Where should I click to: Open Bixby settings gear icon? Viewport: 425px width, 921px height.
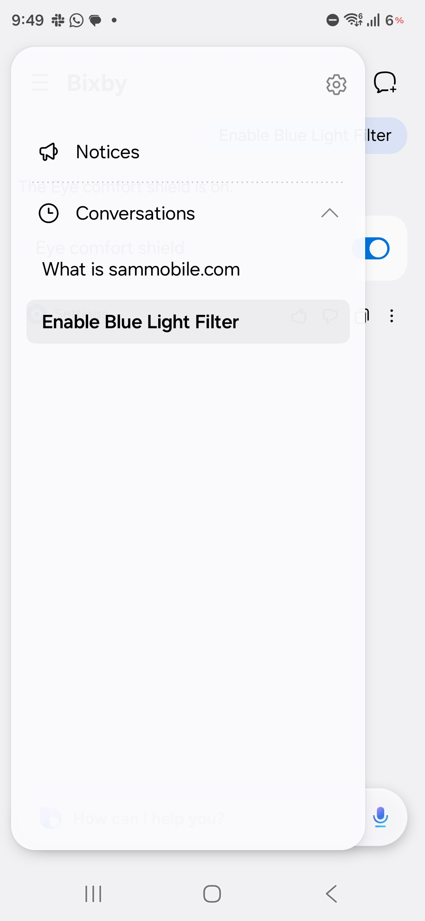336,84
